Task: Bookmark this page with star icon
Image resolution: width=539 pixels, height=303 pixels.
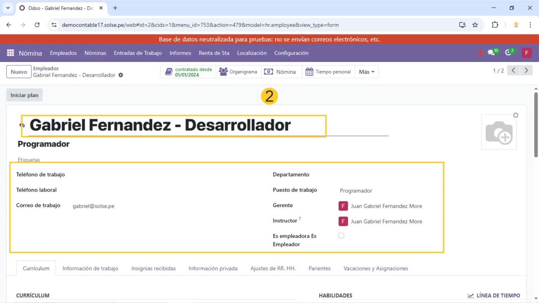Action: click(475, 25)
